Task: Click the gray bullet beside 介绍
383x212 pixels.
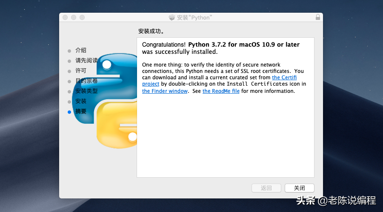Action: [x=69, y=50]
